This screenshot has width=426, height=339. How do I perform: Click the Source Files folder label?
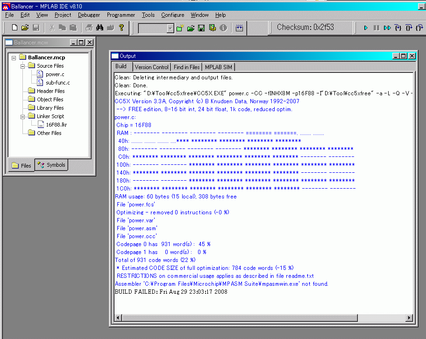tap(50, 66)
